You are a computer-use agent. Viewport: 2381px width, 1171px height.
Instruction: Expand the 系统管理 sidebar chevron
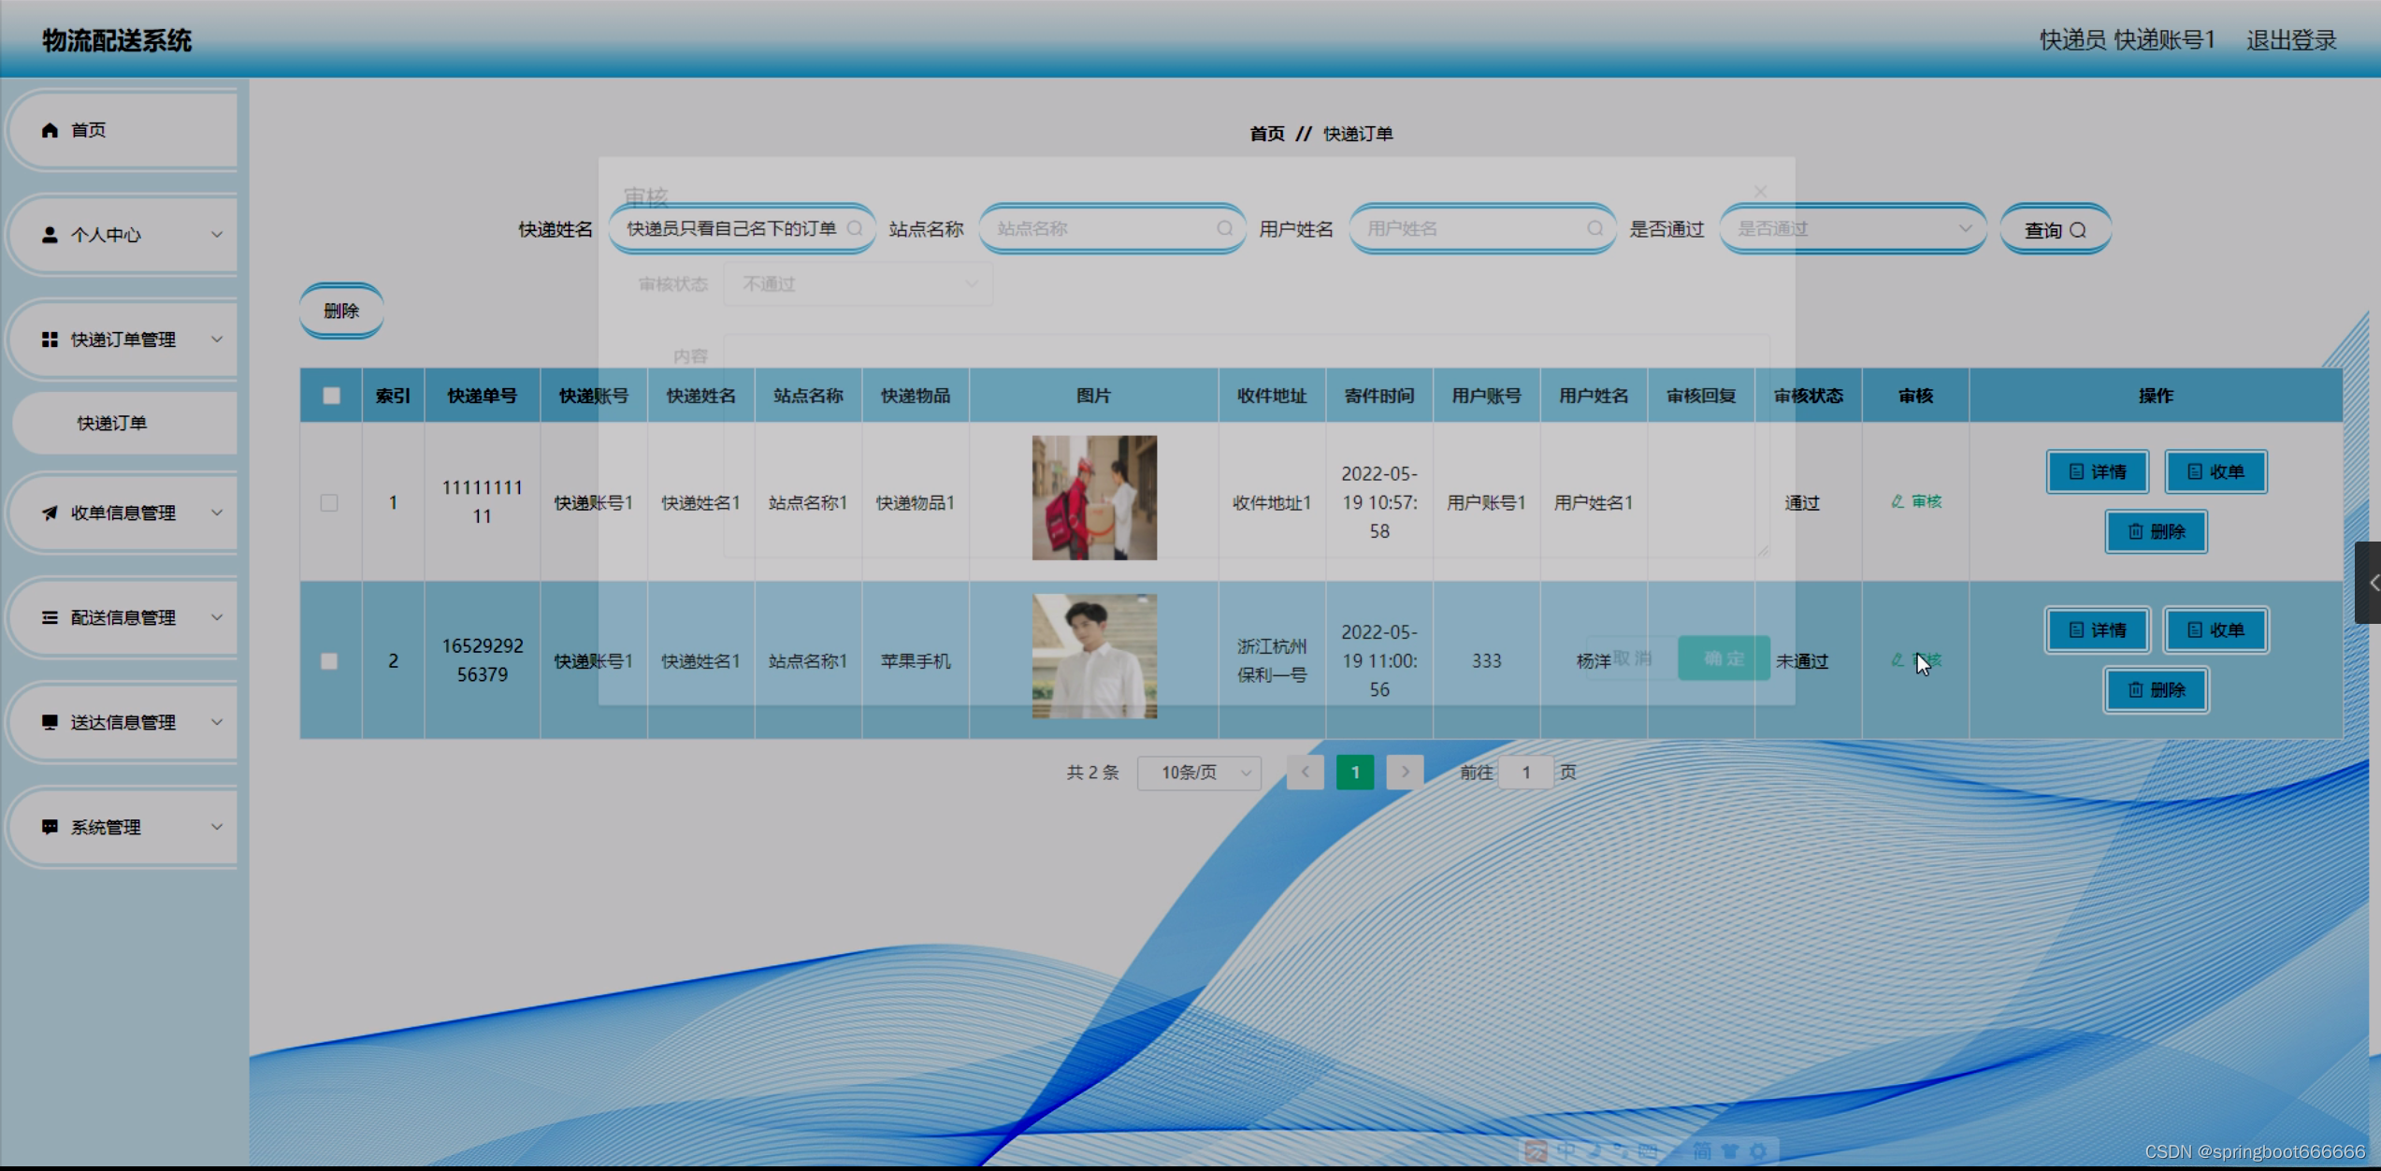(217, 827)
